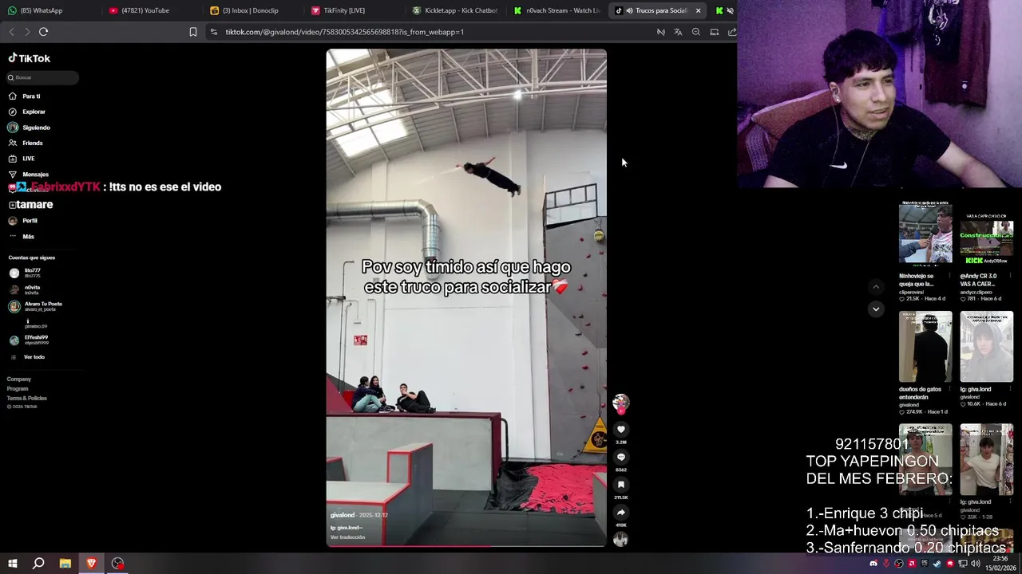The height and width of the screenshot is (574, 1022).
Task: Open the spinning sound disc below share
Action: [x=620, y=540]
